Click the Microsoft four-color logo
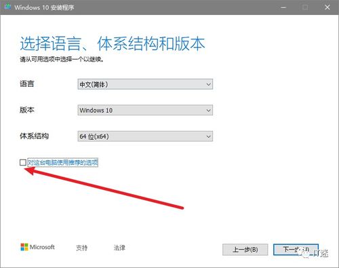 (x=24, y=247)
